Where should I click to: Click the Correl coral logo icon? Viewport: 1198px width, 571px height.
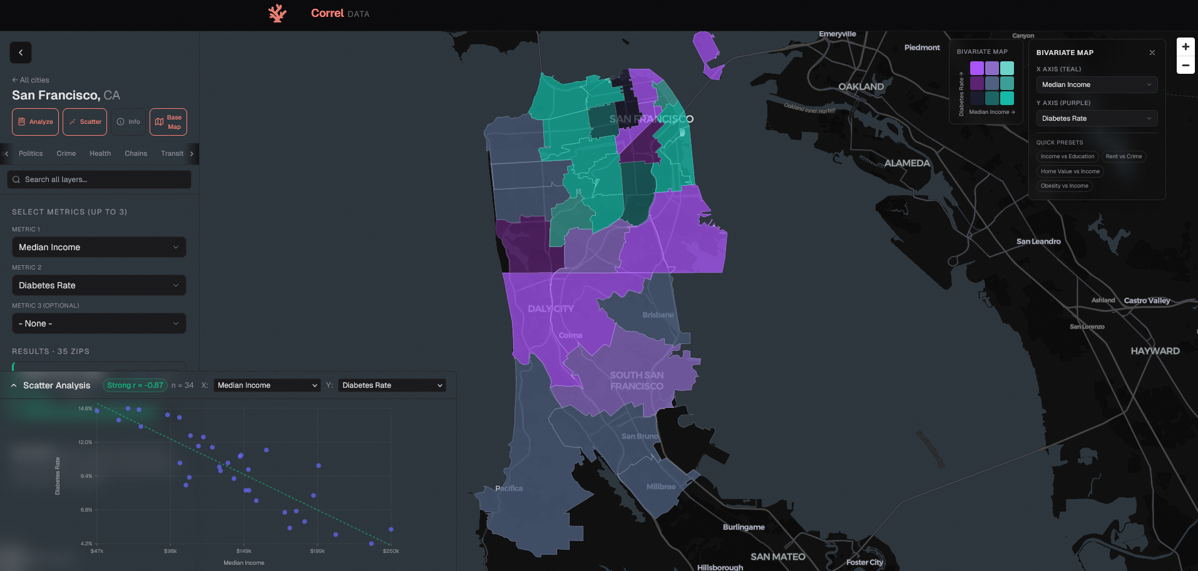(277, 13)
